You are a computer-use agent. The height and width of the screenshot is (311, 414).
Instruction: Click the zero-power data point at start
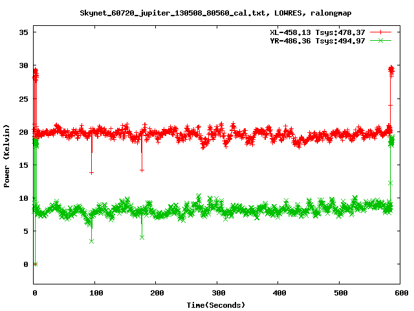pos(36,264)
